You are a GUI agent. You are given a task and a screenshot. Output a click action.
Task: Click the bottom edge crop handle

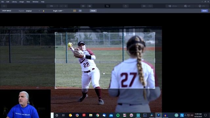[105, 88]
